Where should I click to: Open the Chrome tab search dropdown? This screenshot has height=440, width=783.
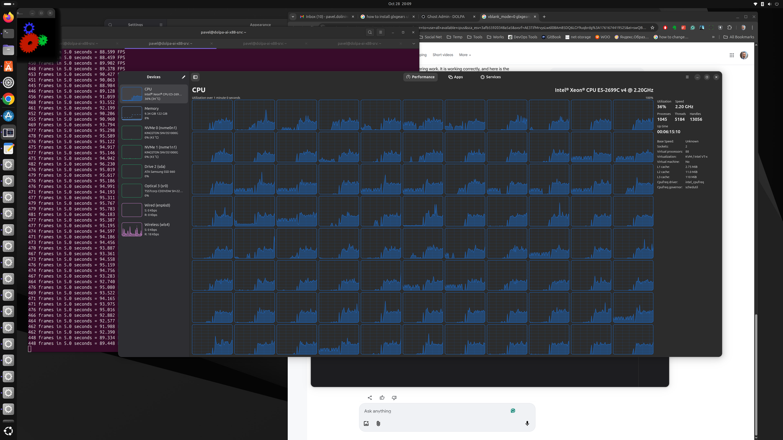click(x=293, y=17)
